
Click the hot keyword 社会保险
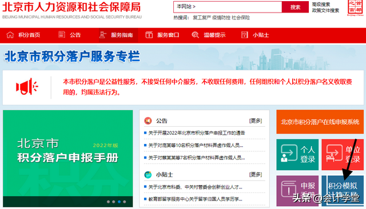pos(241,18)
